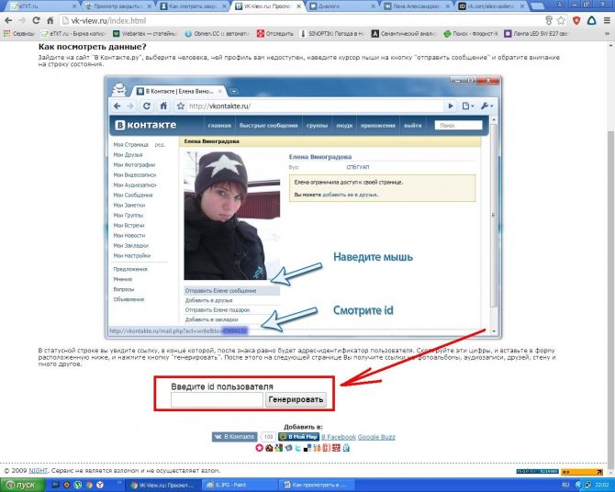
Task: Share with the В Мой Мир button
Action: pos(298,437)
